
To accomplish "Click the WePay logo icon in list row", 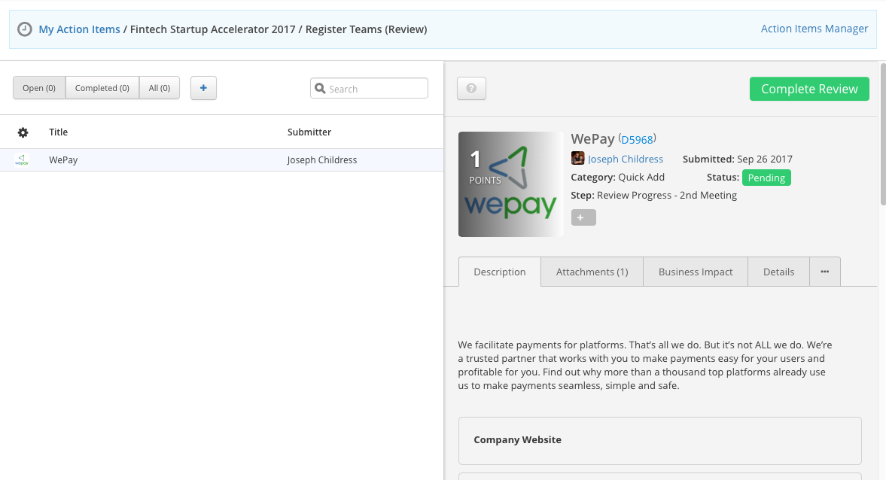I will click(22, 159).
